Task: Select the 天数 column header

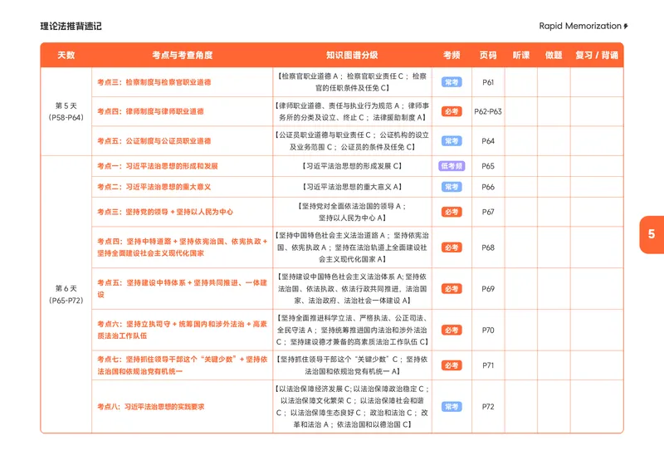Action: [66, 55]
